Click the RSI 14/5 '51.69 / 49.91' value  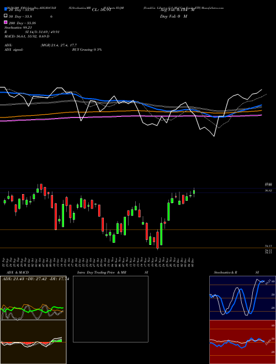point(47,32)
